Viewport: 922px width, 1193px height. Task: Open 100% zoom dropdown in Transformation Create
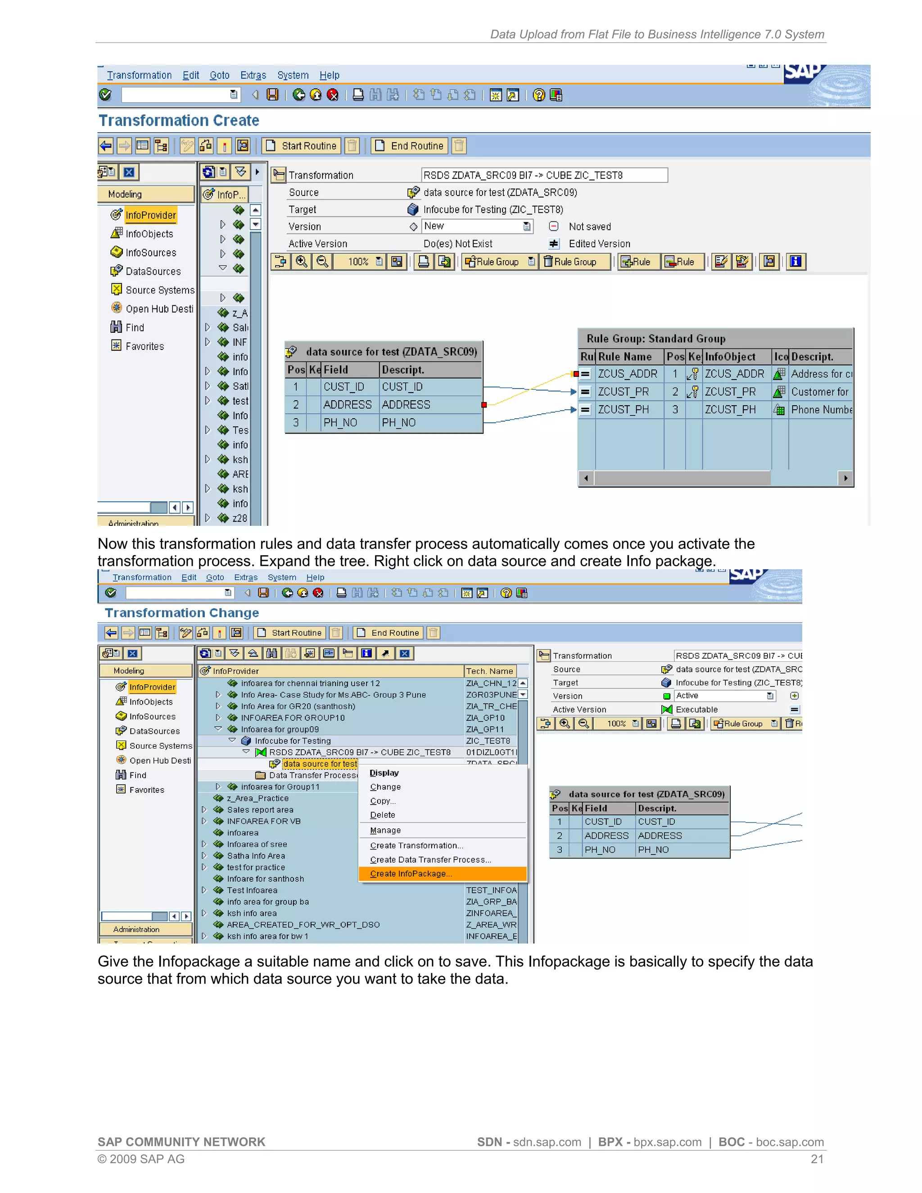379,262
